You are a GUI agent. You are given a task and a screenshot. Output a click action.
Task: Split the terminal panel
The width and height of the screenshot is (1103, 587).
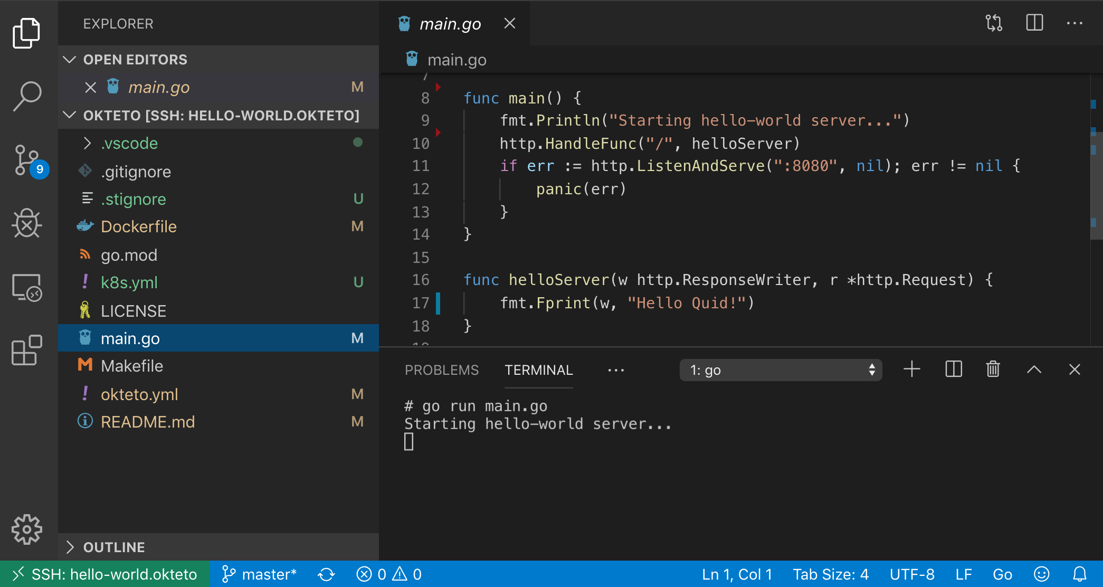(x=954, y=370)
